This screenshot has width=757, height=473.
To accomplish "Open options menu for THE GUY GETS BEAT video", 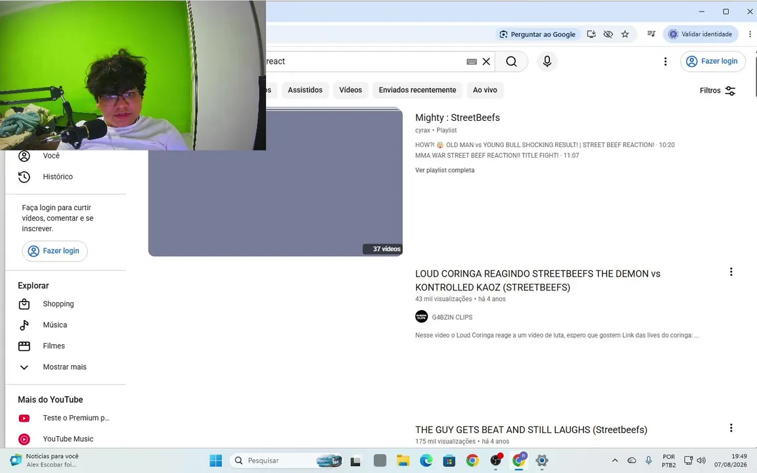I will 731,428.
